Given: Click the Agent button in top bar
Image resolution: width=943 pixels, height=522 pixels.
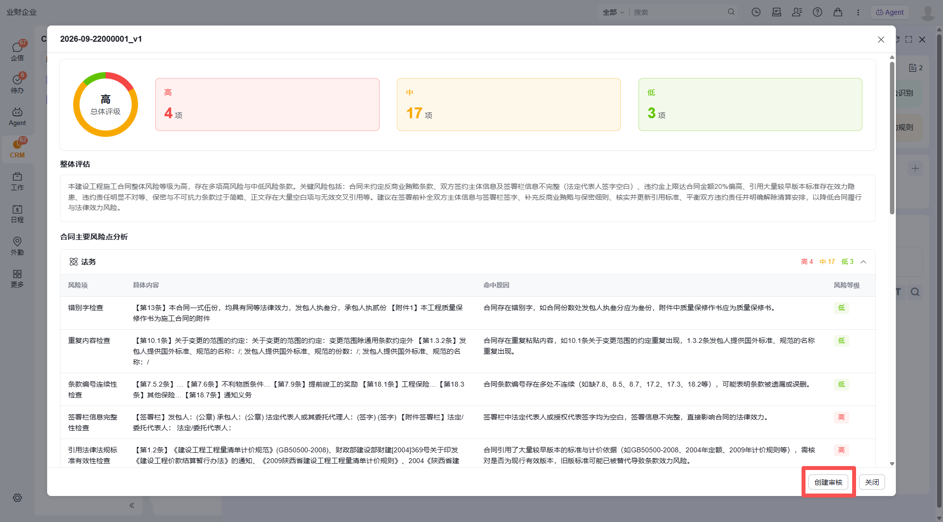Looking at the screenshot, I should tap(890, 12).
